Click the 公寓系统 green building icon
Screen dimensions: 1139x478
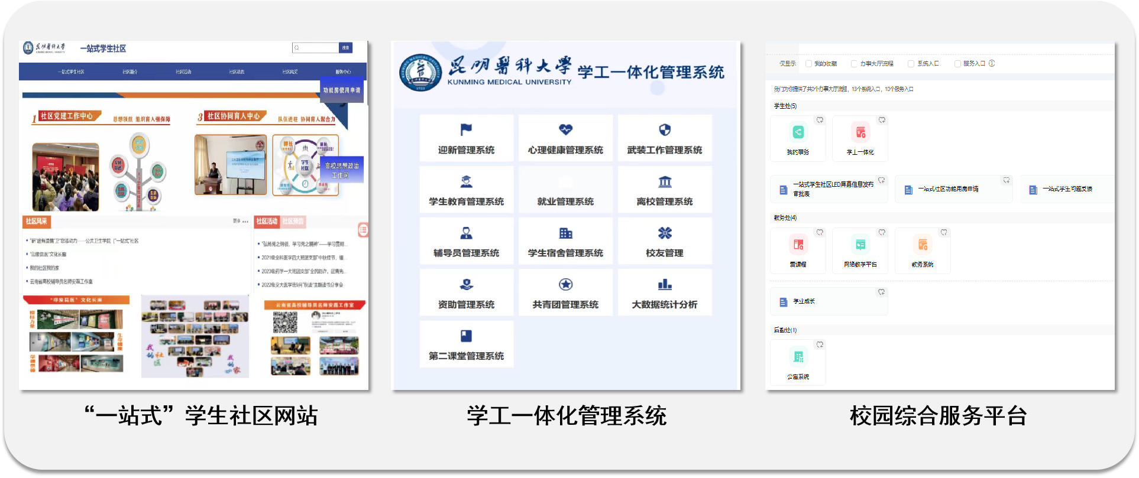coord(798,357)
